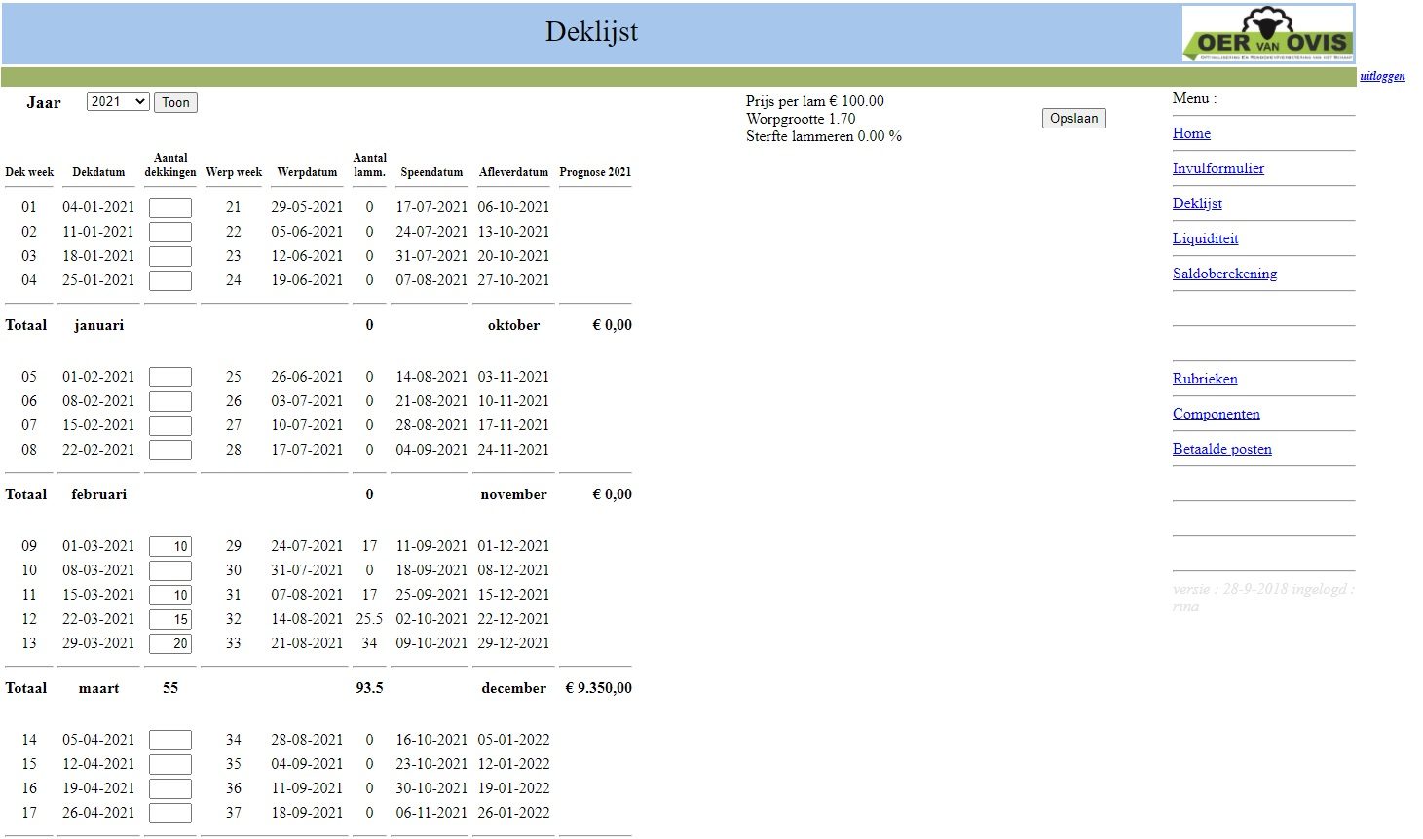Screen dimensions: 1423x839
Task: Click dekkingen field for week 17
Action: [x=169, y=814]
